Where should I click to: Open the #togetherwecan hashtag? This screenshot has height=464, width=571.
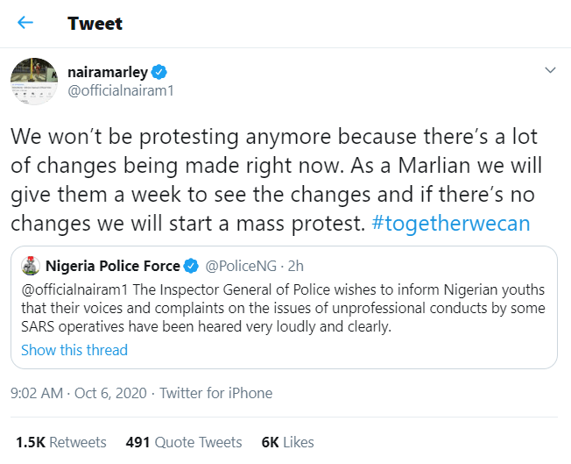click(x=450, y=223)
